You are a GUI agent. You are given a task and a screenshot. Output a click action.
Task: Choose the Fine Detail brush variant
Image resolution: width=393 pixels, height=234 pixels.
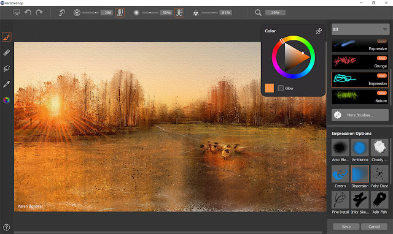(x=340, y=203)
